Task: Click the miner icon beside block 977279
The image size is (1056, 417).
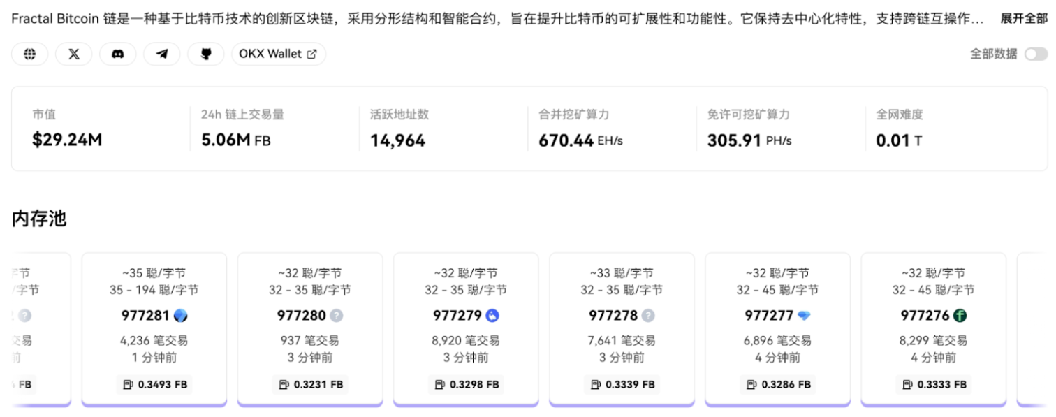Action: pos(492,316)
